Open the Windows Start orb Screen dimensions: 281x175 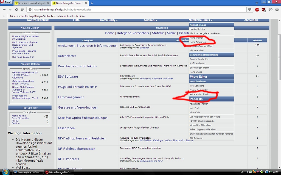tap(5, 172)
